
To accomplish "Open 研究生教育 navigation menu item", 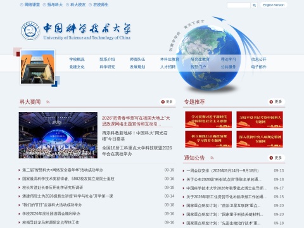I will tap(200, 60).
